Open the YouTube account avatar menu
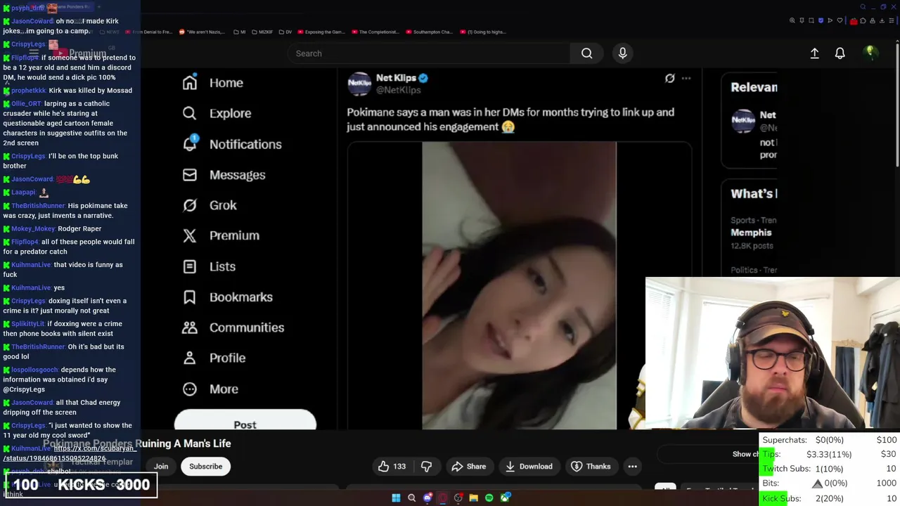900x506 pixels. pyautogui.click(x=870, y=53)
